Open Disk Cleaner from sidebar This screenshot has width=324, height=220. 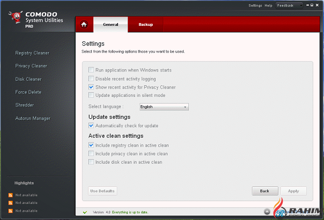click(x=28, y=79)
